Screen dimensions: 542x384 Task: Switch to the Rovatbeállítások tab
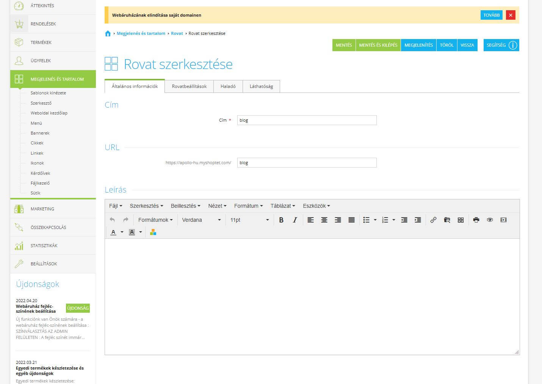point(189,86)
